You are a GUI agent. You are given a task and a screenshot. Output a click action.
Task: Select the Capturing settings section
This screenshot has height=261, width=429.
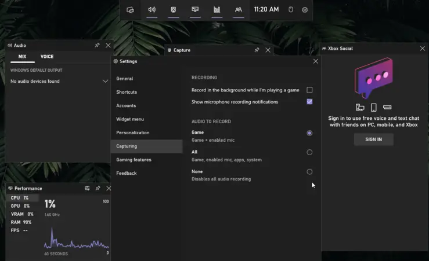tap(147, 146)
